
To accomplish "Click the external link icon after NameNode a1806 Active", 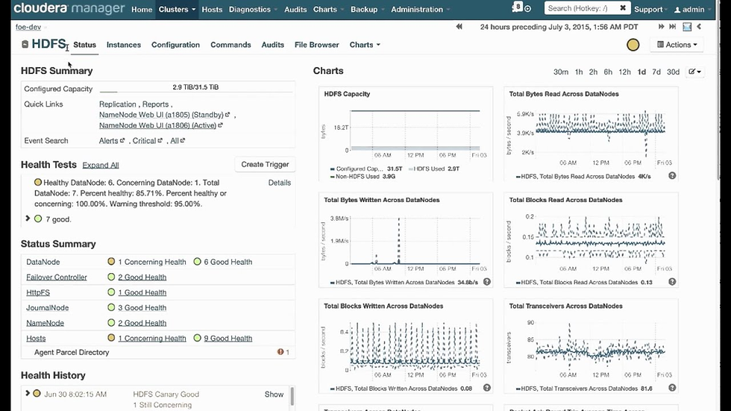I will 220,125.
